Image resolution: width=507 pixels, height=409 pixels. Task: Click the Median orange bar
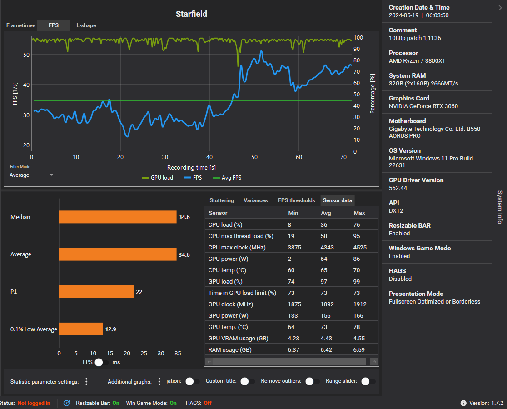tap(118, 217)
